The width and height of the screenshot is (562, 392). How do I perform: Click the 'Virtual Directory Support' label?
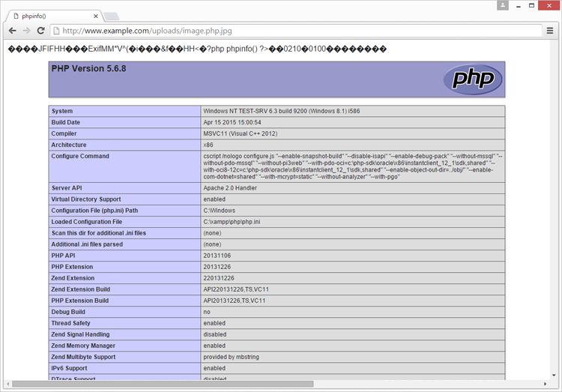pos(86,199)
